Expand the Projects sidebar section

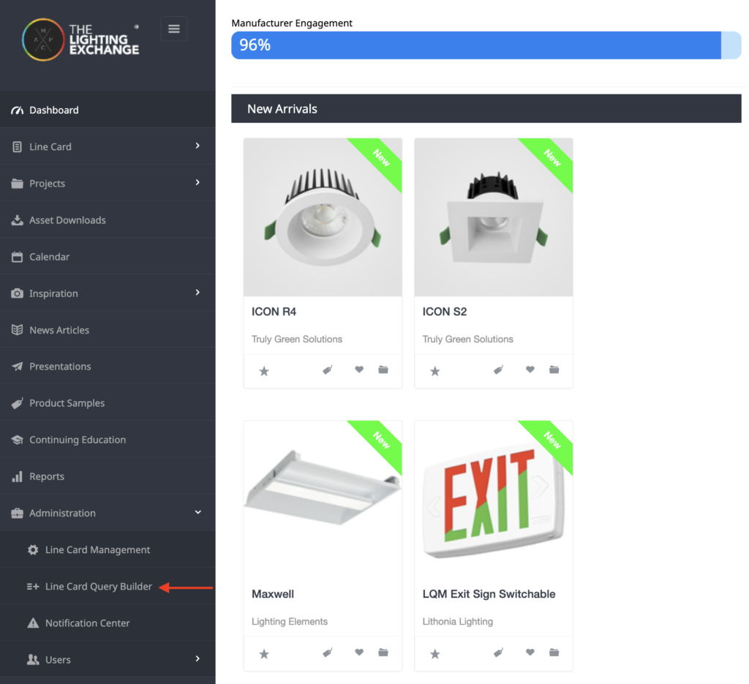coord(108,183)
